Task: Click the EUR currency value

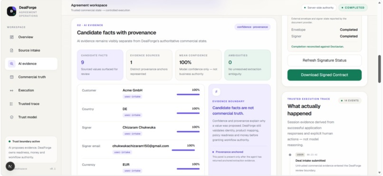Action: point(126,165)
